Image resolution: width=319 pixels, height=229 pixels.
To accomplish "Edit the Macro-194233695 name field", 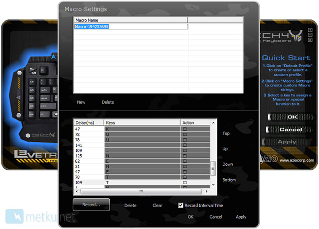I will [131, 26].
